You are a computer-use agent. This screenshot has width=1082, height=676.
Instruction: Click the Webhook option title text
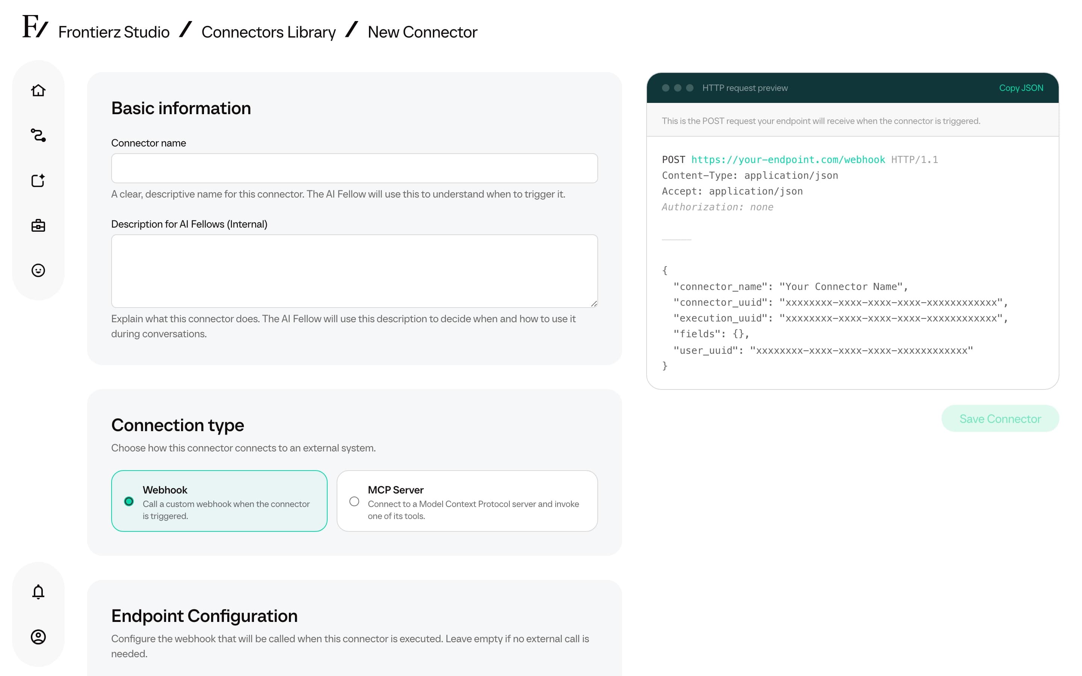(165, 490)
